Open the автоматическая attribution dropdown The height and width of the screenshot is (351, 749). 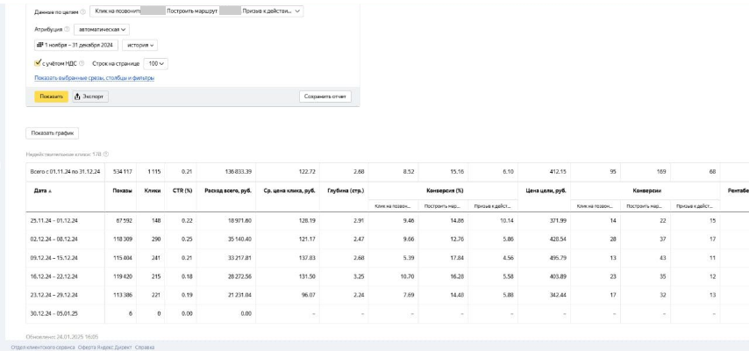pyautogui.click(x=101, y=29)
